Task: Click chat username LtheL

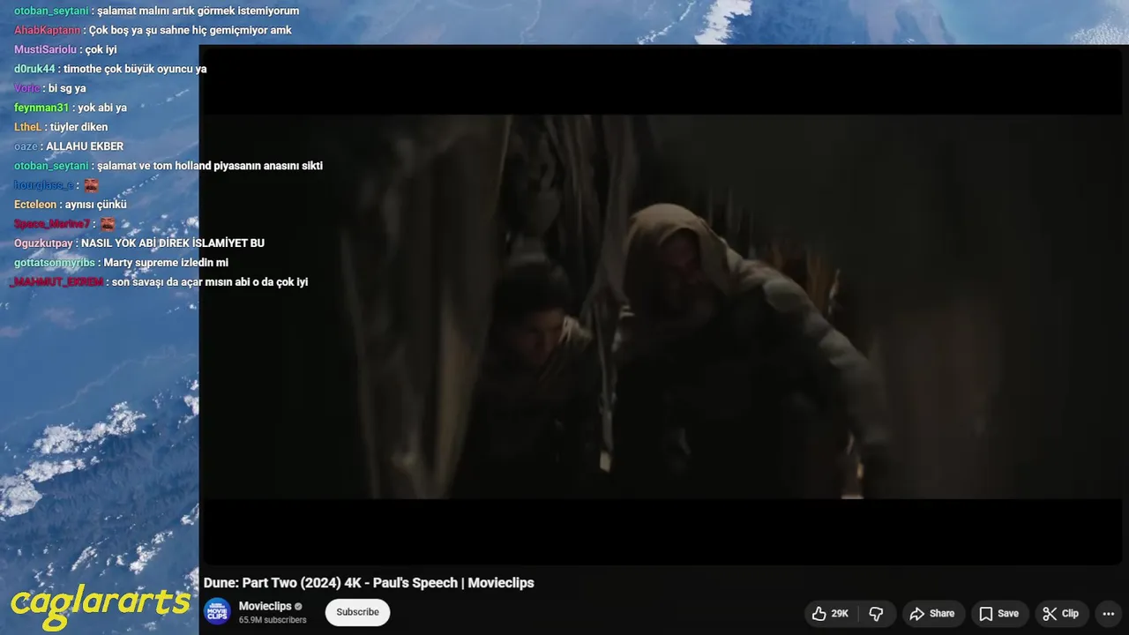Action: pyautogui.click(x=28, y=127)
